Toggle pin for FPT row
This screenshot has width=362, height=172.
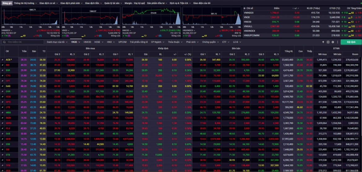[2, 81]
